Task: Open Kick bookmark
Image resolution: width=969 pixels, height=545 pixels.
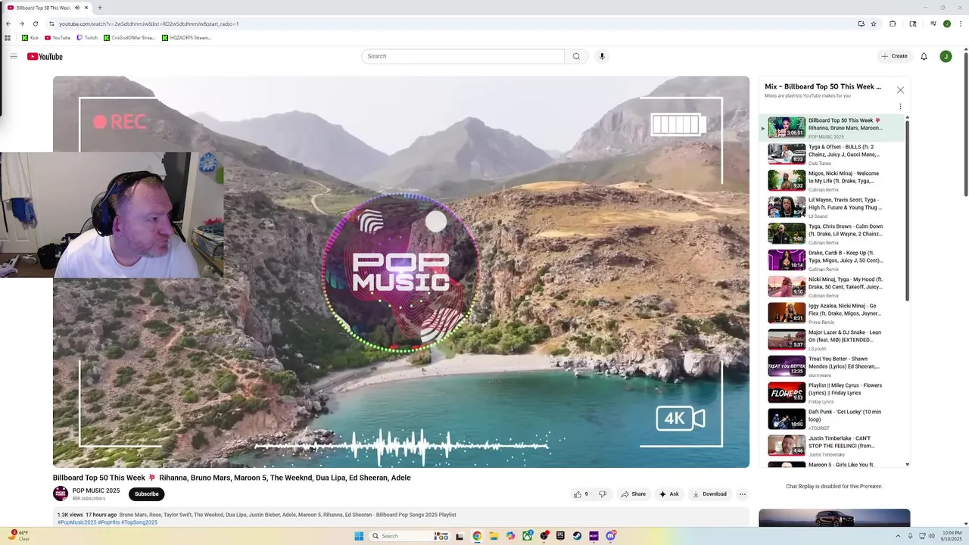Action: pyautogui.click(x=30, y=37)
